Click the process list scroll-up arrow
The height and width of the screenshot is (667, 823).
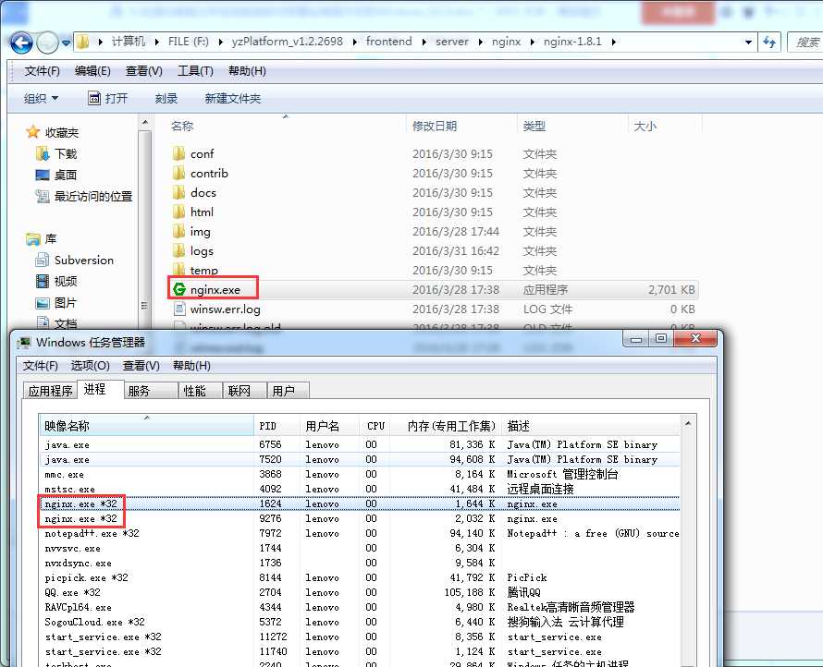pyautogui.click(x=688, y=424)
